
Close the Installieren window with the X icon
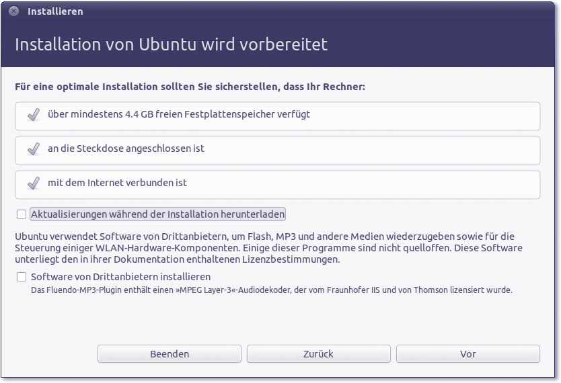pos(13,11)
